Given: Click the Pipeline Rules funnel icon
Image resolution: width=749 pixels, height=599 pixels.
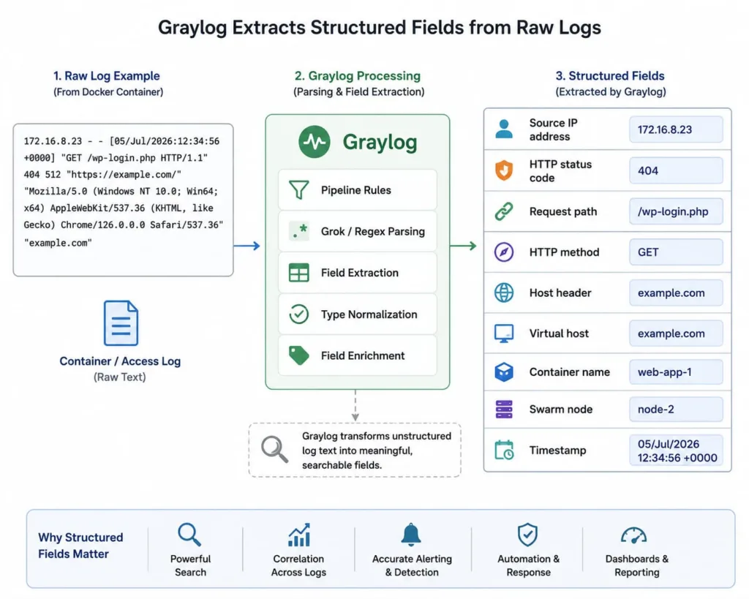Looking at the screenshot, I should tap(298, 189).
